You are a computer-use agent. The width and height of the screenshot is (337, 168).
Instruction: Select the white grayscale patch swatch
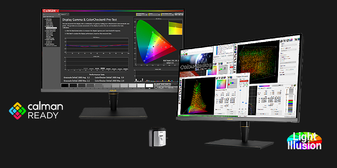click(x=149, y=86)
